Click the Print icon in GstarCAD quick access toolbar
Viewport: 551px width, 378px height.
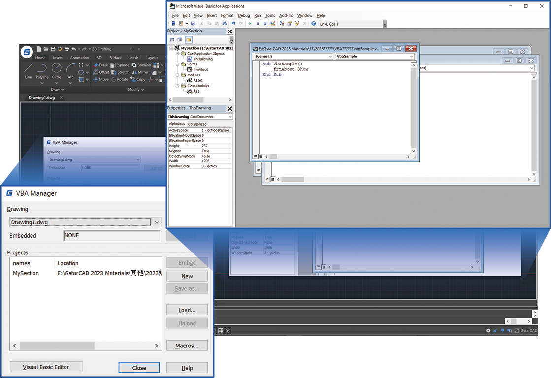(x=67, y=49)
